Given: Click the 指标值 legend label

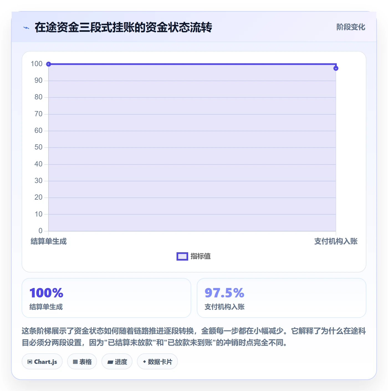Looking at the screenshot, I should click(201, 256).
